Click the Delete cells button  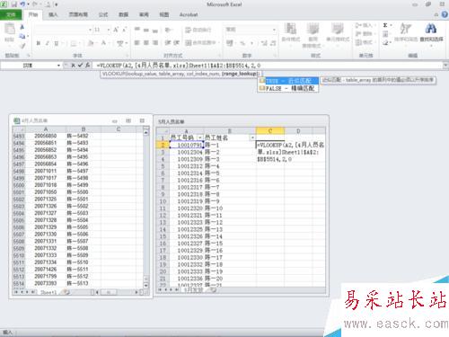tap(364, 33)
